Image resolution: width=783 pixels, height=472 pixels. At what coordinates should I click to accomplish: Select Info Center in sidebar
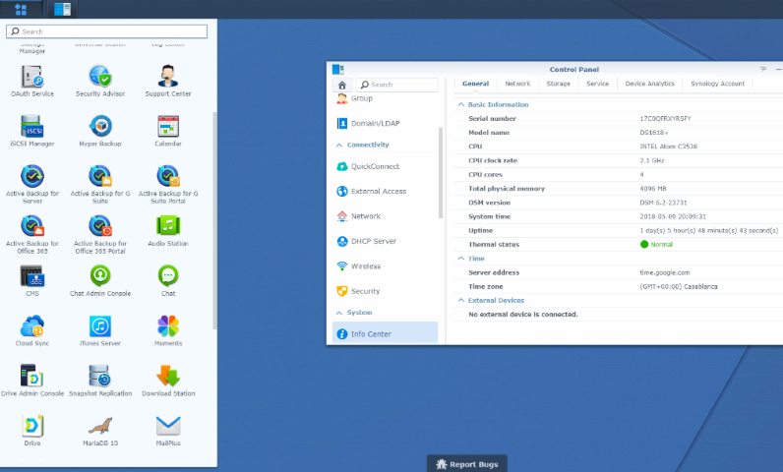pos(385,333)
